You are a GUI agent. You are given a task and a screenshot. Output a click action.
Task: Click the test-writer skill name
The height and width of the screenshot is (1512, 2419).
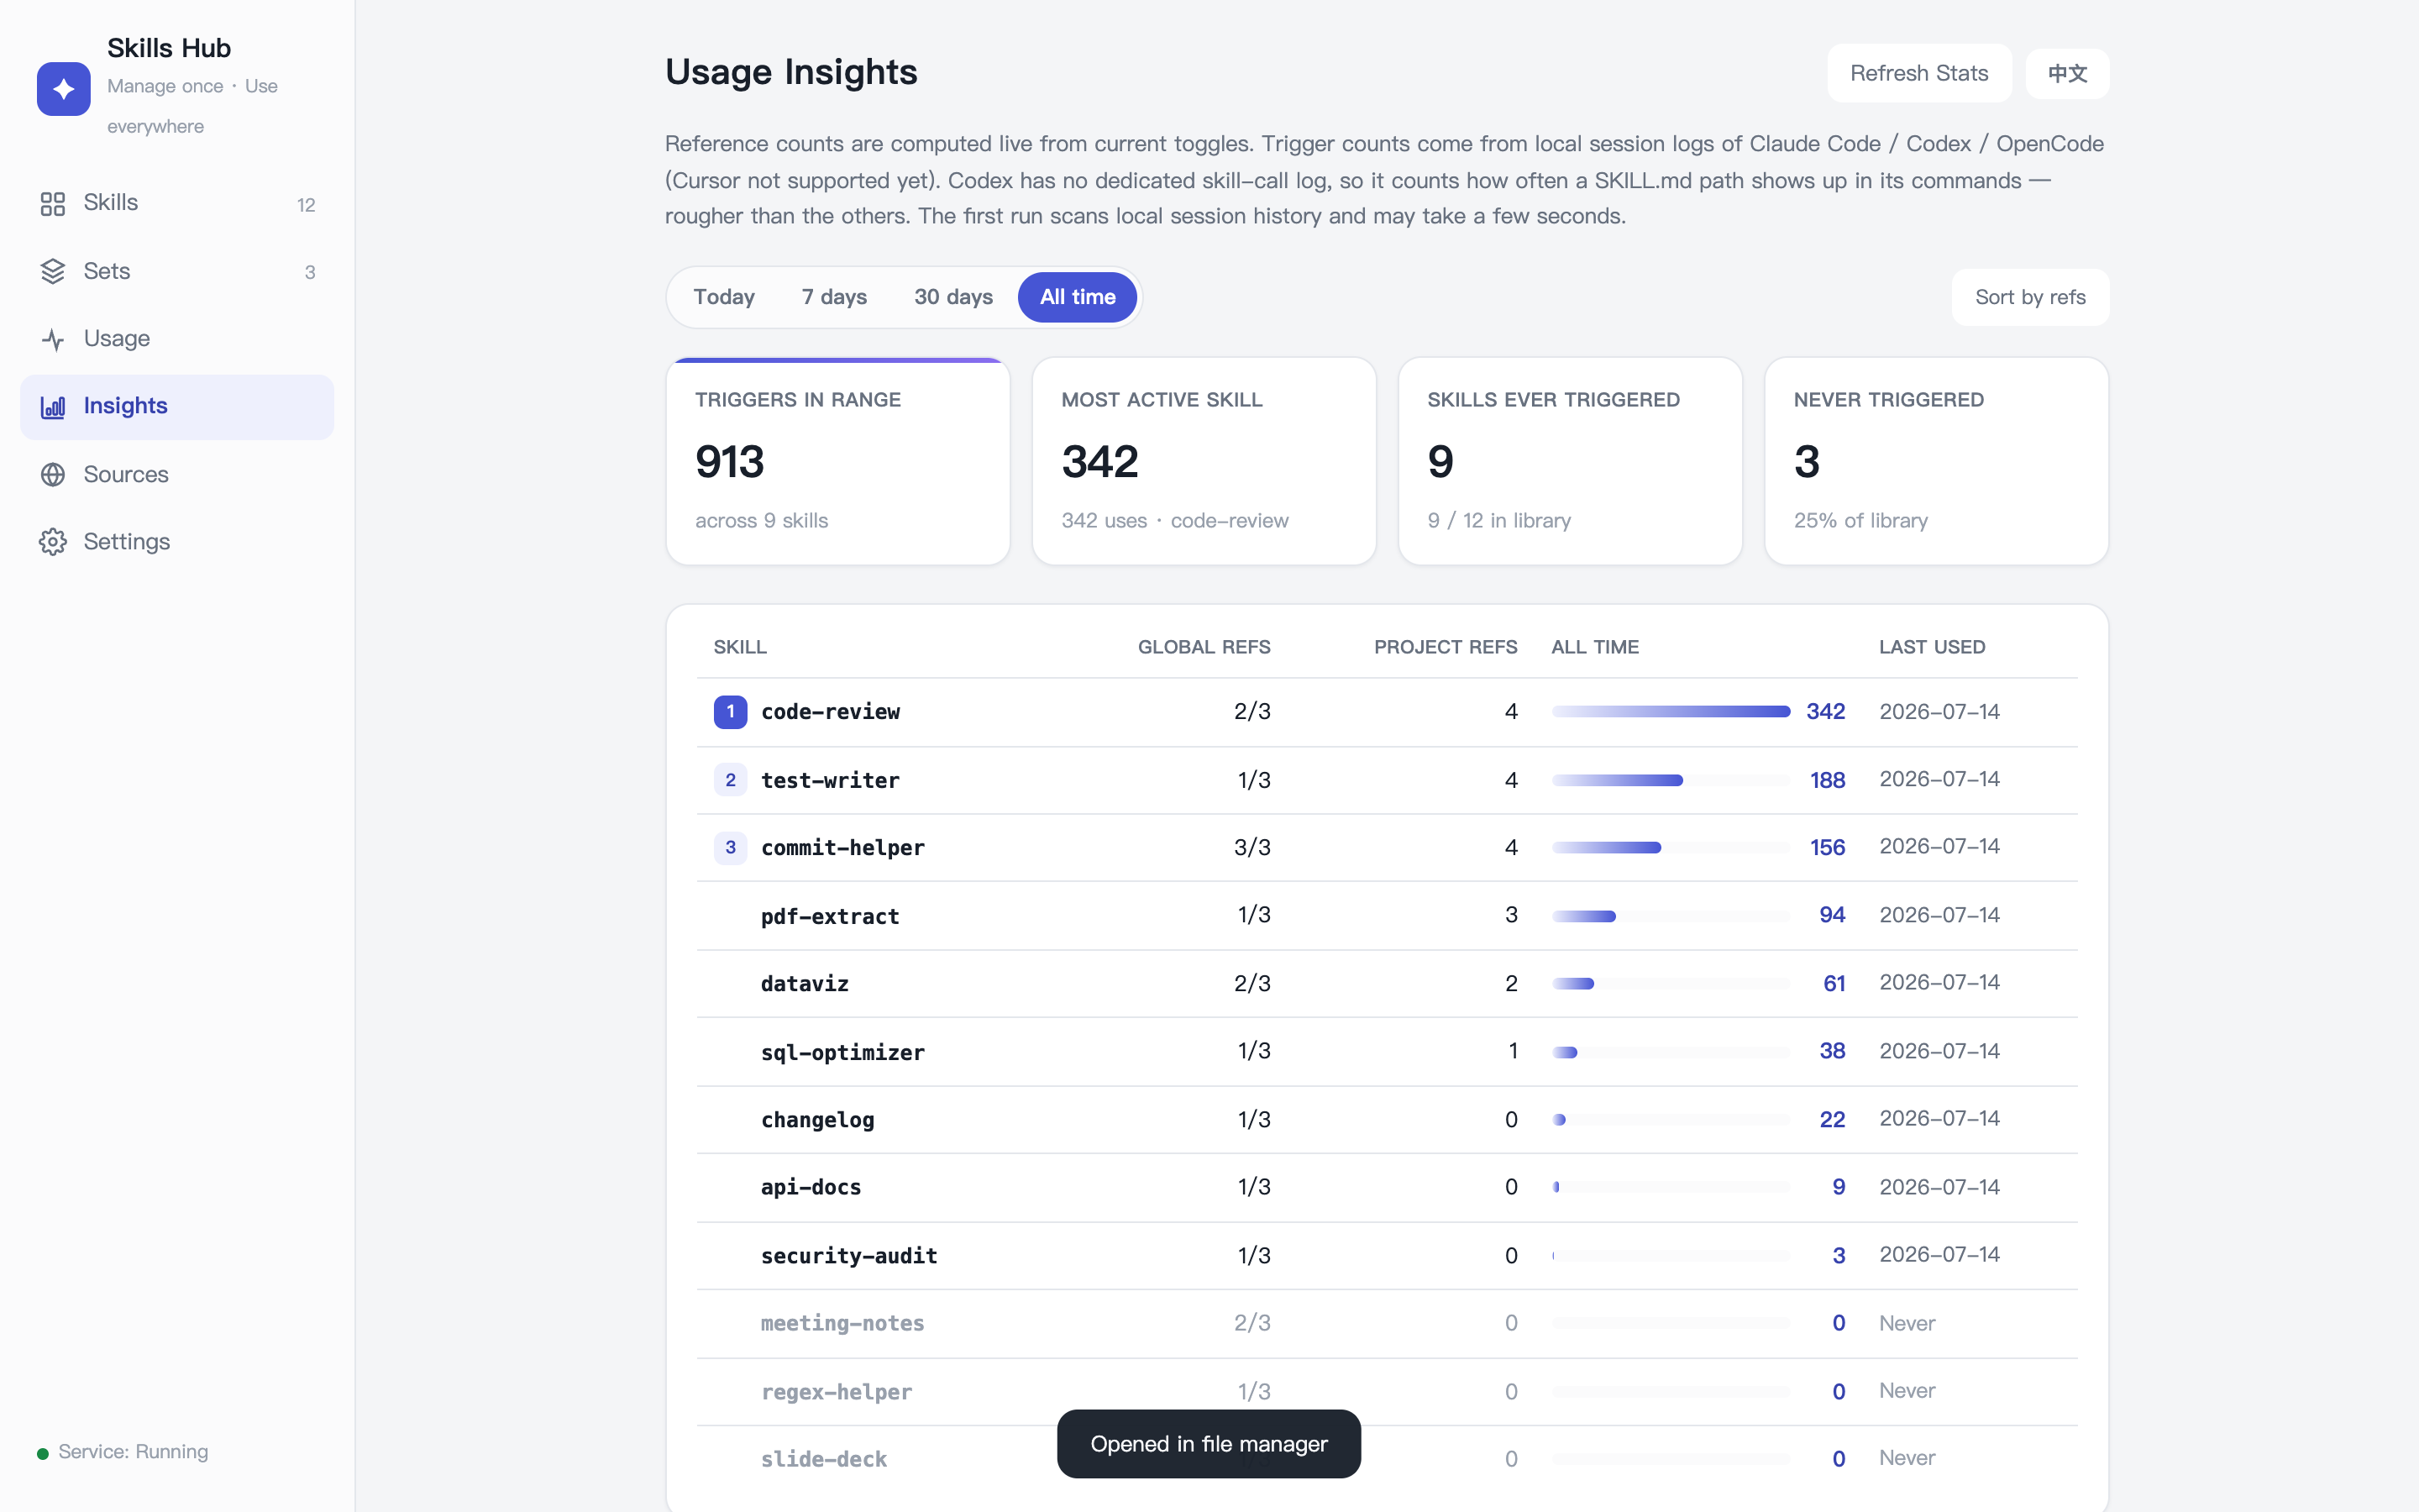click(830, 780)
